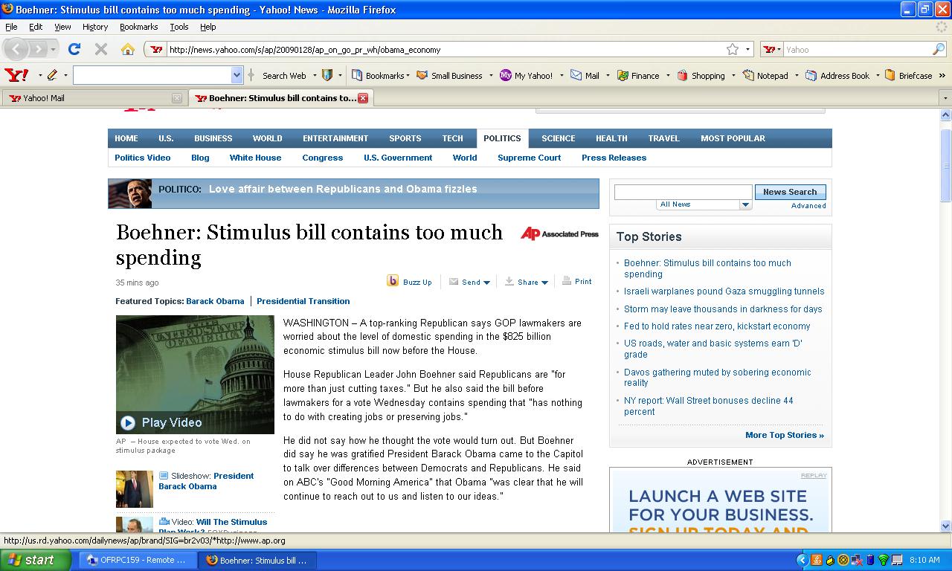Play the stimulus package video
The width and height of the screenshot is (952, 571).
128,422
